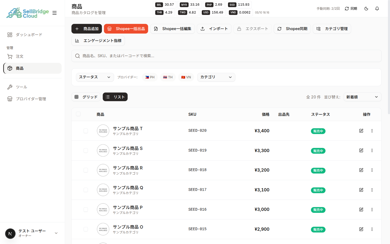The width and height of the screenshot is (390, 244).
Task: Click the エクスポート button
Action: 252,29
